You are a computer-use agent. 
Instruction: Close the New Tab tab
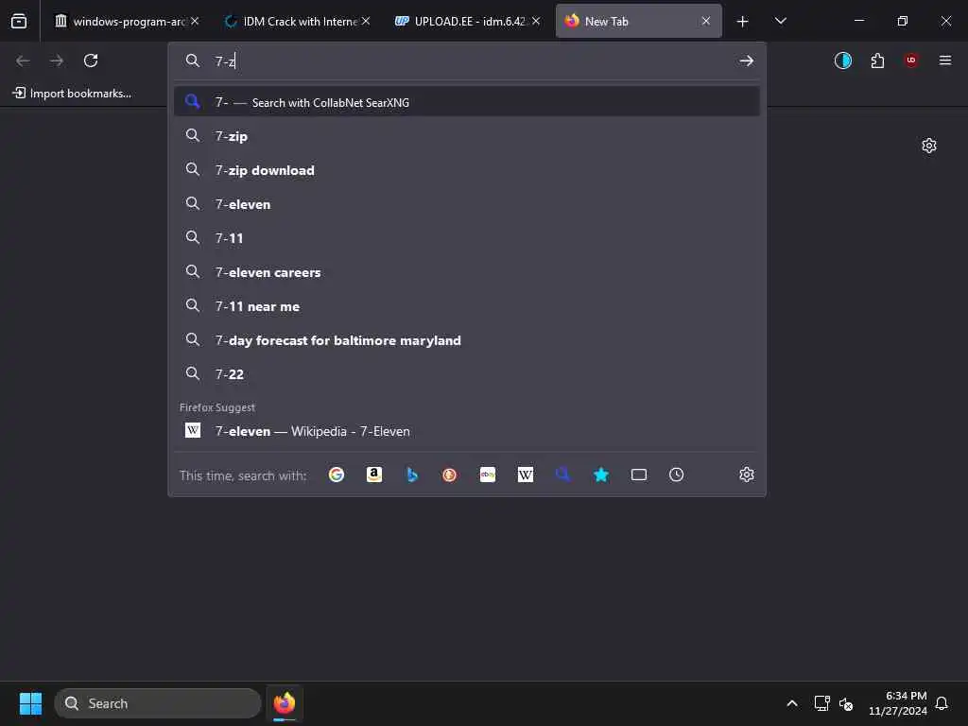(x=706, y=21)
